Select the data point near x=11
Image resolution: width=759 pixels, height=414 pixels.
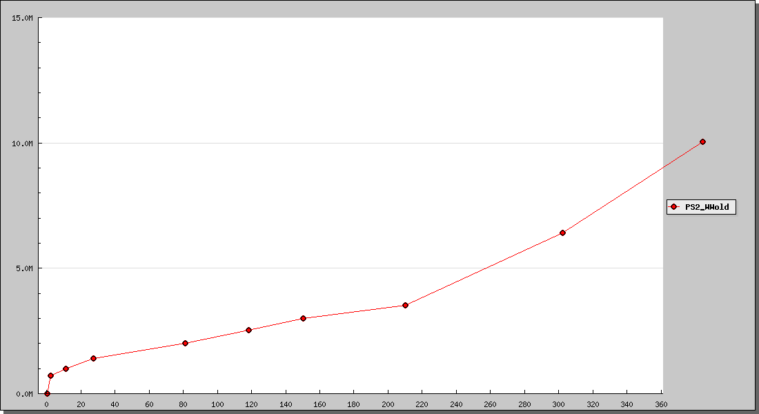(66, 369)
